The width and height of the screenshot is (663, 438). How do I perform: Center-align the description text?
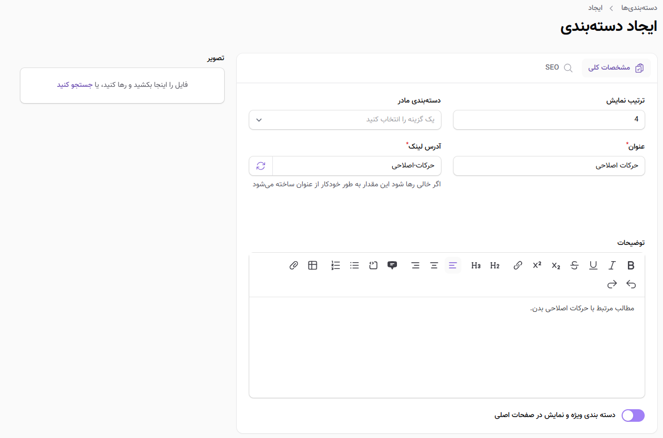coord(434,265)
